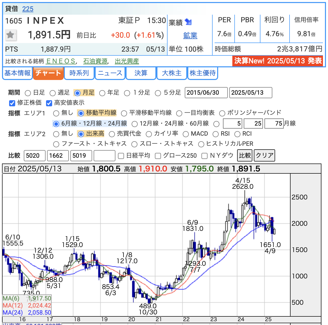Select 出来高 indicator radio
The height and width of the screenshot is (325, 328).
tap(81, 134)
